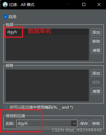Image resolution: width=106 pixels, height=135 pixels.
Task: Close the 过滤 dialog window
Action: (99, 4)
